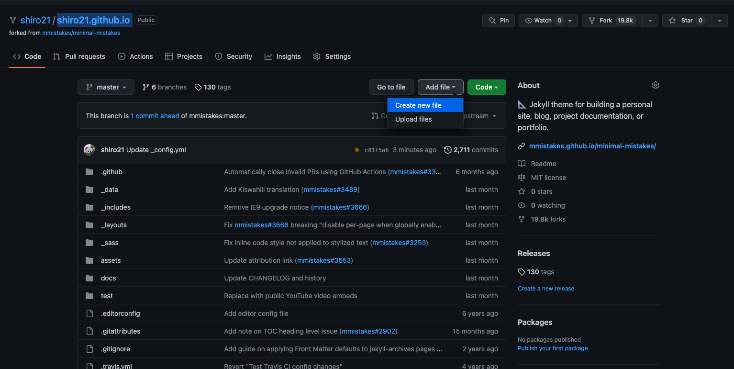Open the repository Settings tab
Viewport: 734px width, 369px height.
pyautogui.click(x=332, y=56)
